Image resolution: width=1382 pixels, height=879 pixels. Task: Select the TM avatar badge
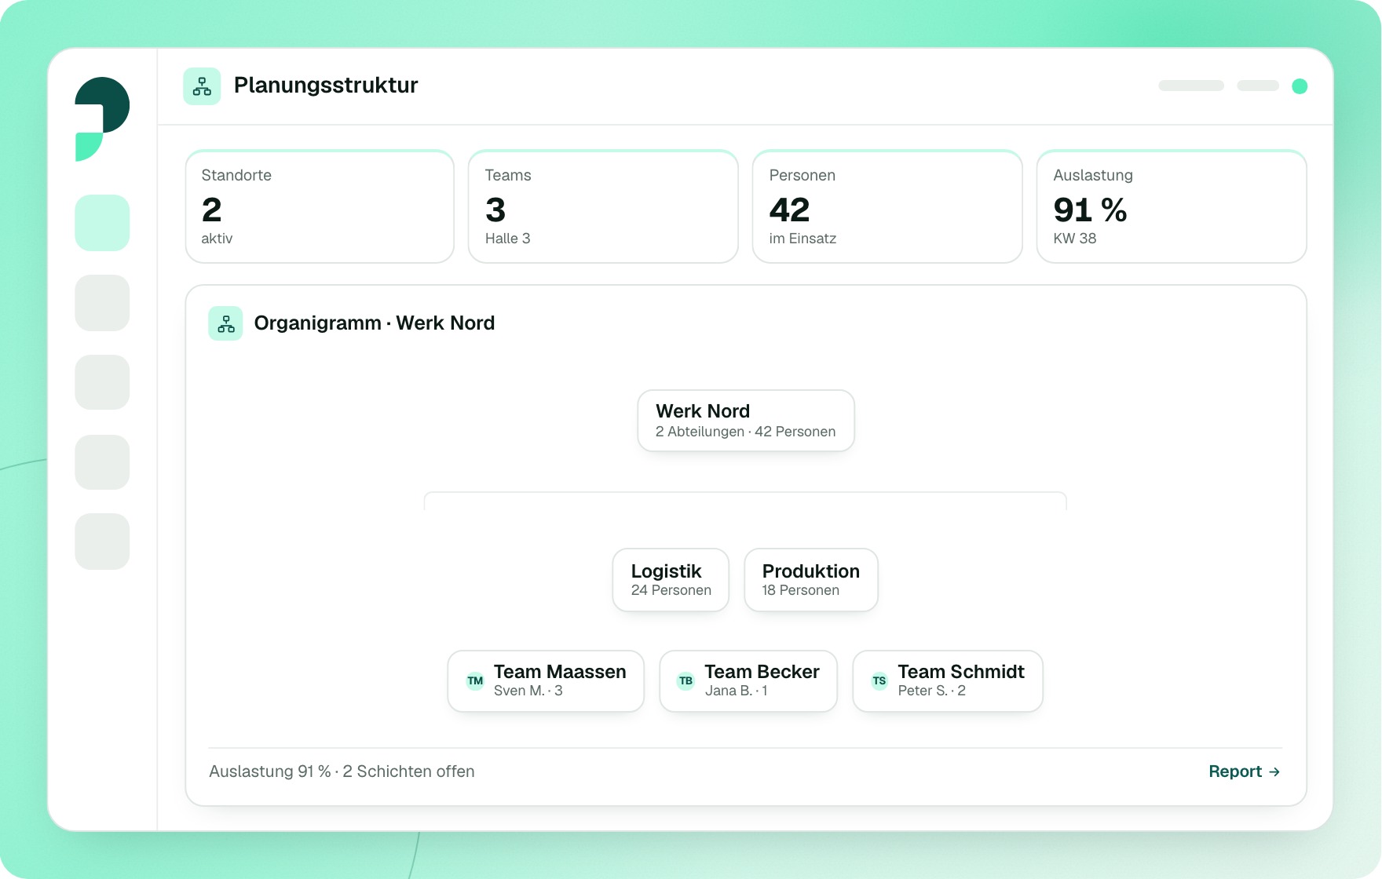[475, 681]
